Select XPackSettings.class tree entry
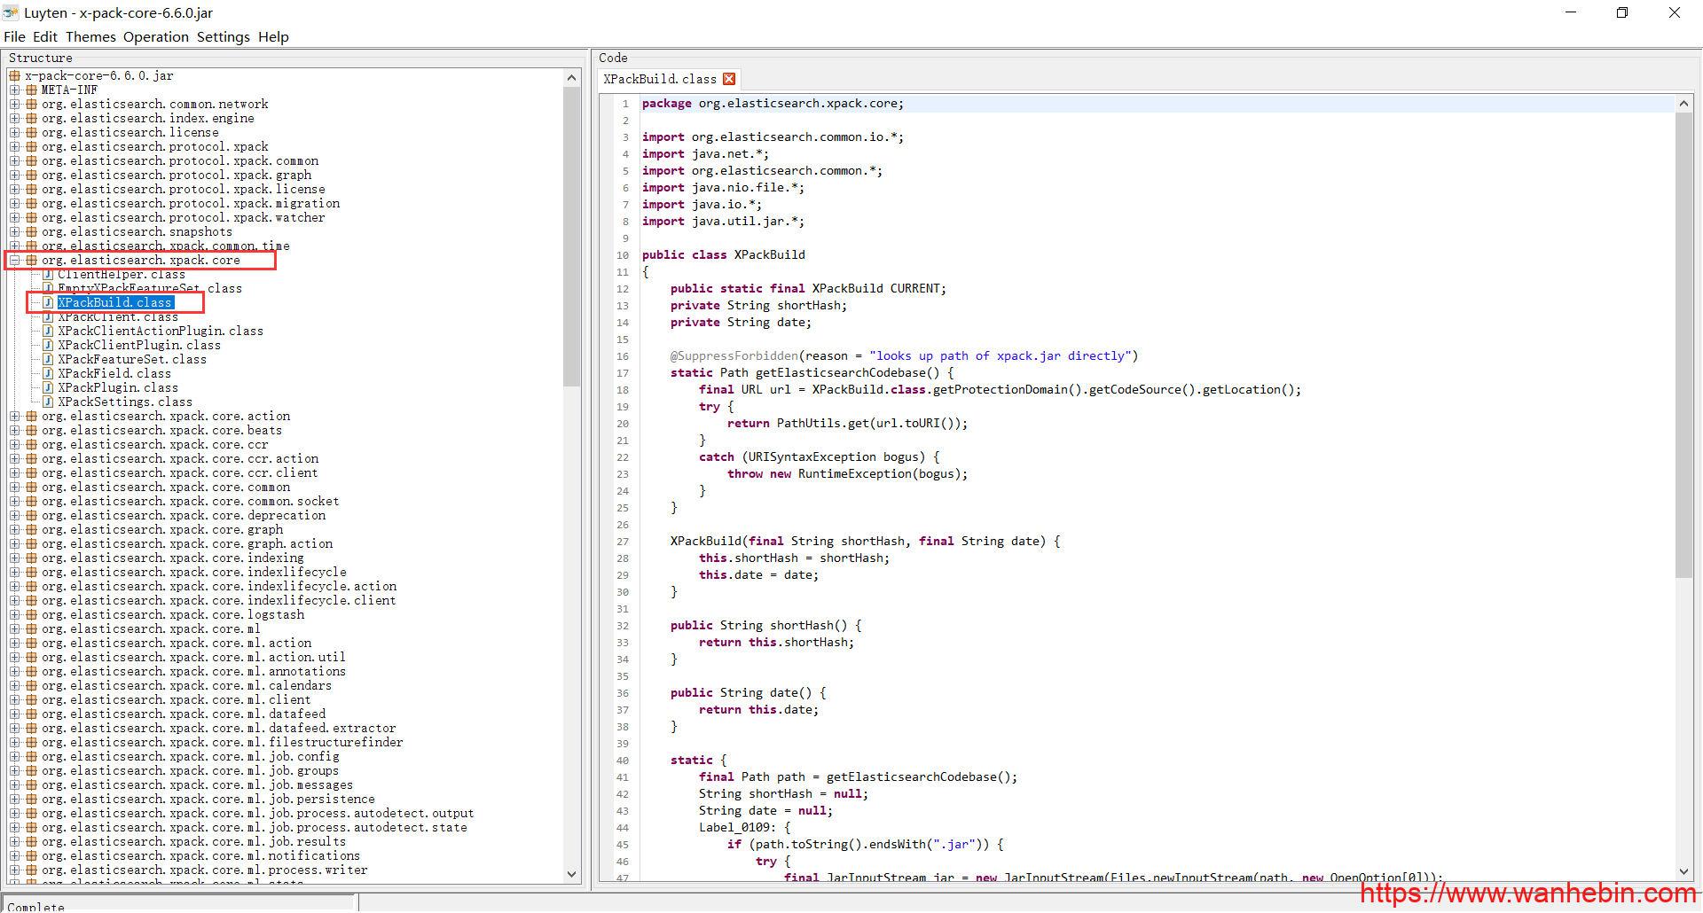This screenshot has height=913, width=1703. tap(125, 402)
